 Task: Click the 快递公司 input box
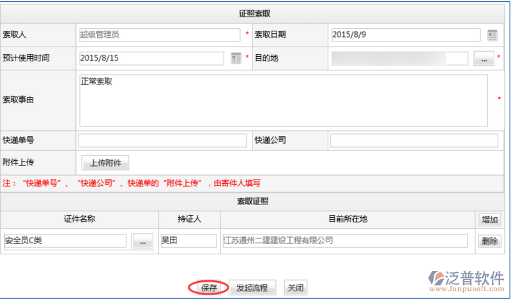click(414, 141)
